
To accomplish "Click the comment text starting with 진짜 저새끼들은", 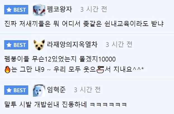I will (x=84, y=24).
